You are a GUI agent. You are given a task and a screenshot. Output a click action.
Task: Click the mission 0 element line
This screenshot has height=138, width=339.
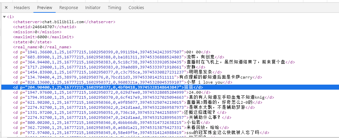pos(37,32)
